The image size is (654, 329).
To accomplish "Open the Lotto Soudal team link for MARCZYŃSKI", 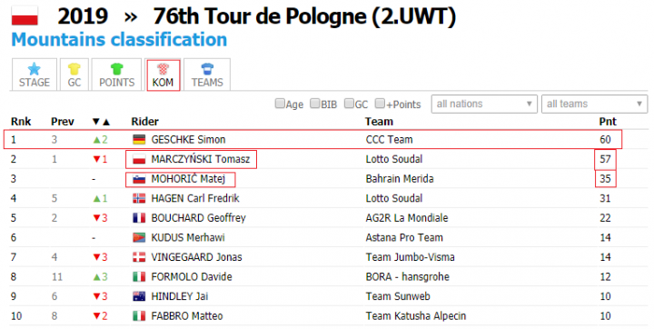I will click(394, 159).
